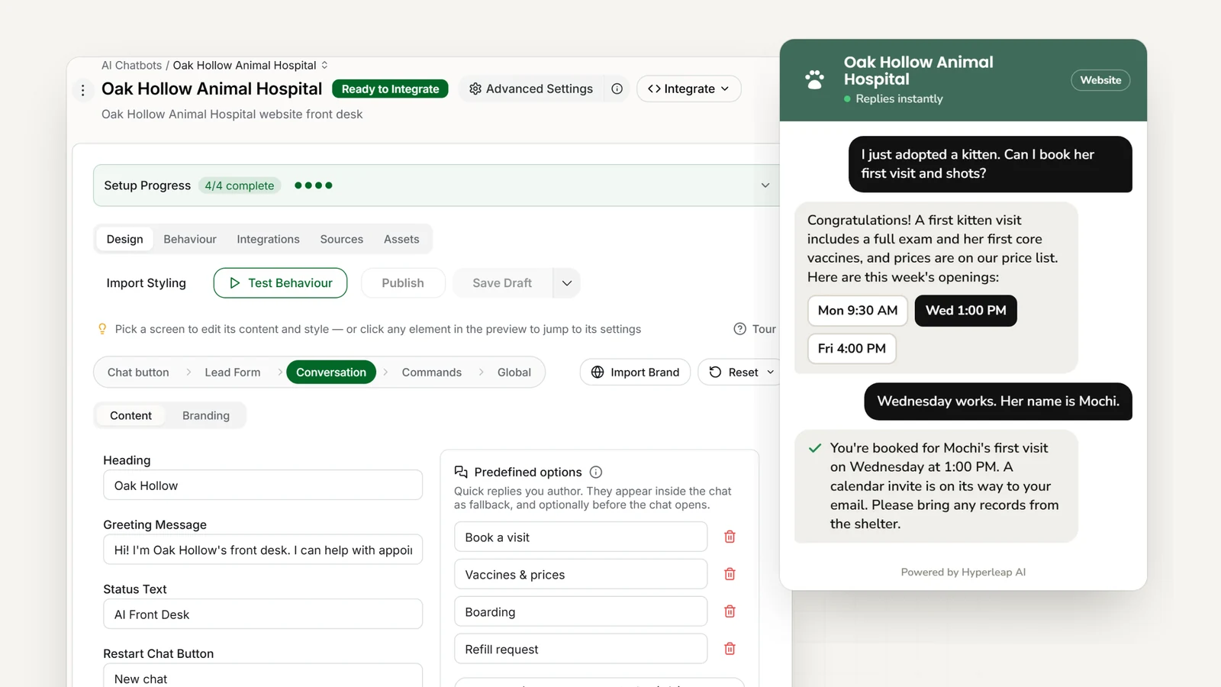Click Import Brand button
1221x687 pixels.
click(x=635, y=372)
